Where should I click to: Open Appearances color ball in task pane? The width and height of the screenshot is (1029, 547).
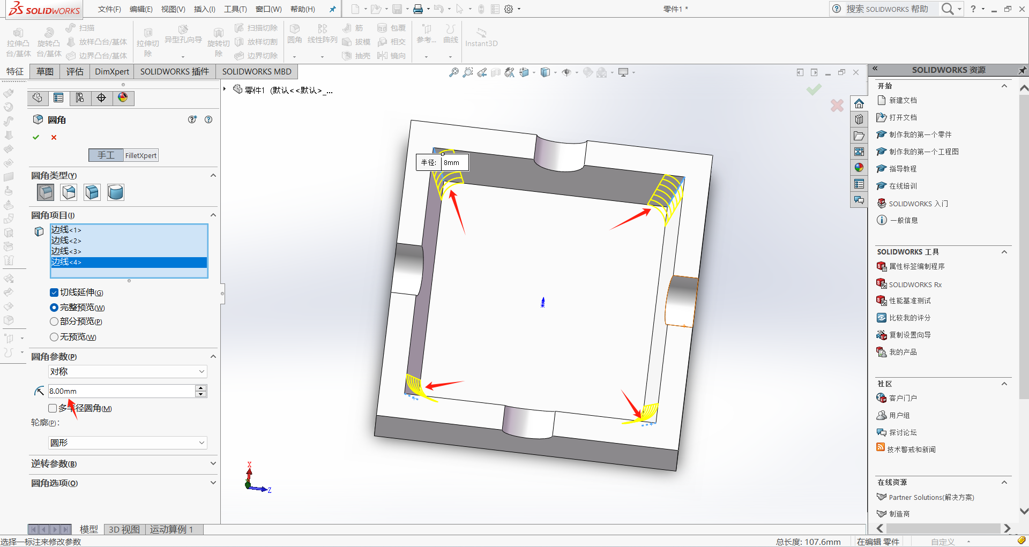tap(859, 168)
